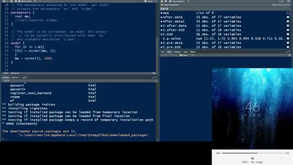
Task: Click the Check button in editor toolbar
Action: coord(148,1)
